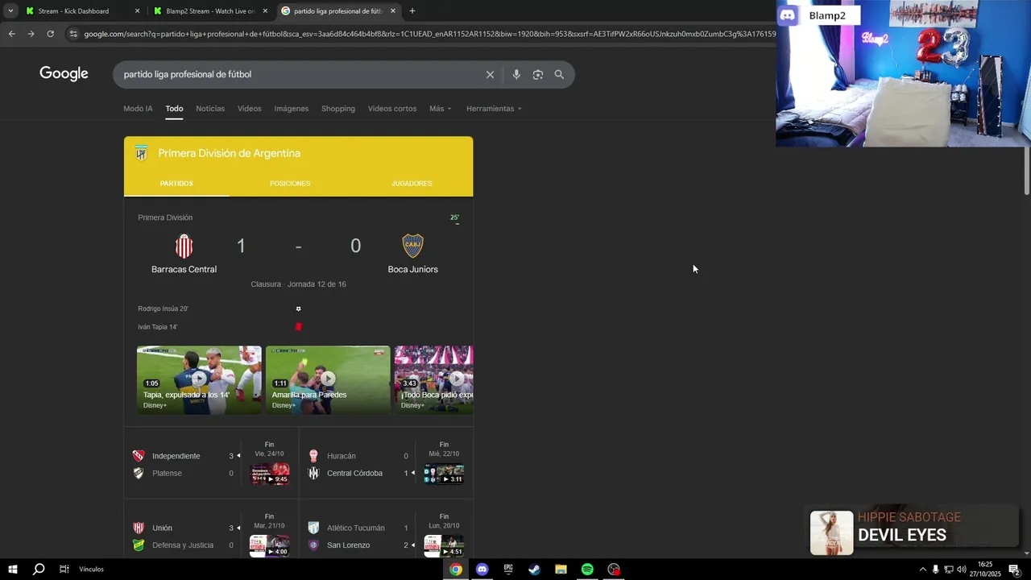Switch to Blamp2 Stream browser tab
Viewport: 1031px width, 580px height.
209,11
